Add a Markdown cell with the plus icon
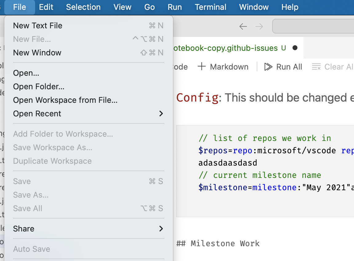This screenshot has width=354, height=261. (x=202, y=66)
